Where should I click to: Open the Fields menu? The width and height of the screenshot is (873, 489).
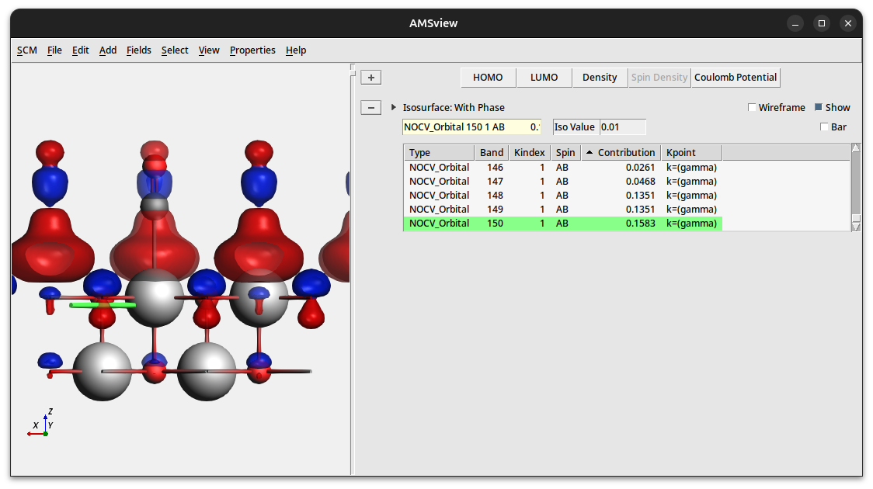coord(138,50)
